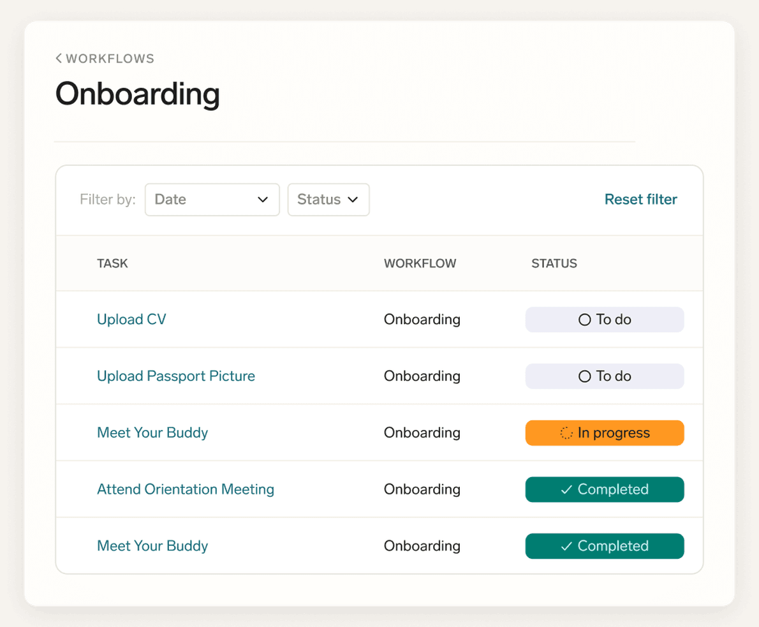Viewport: 759px width, 627px height.
Task: Click the Reset filter link
Action: pos(640,200)
